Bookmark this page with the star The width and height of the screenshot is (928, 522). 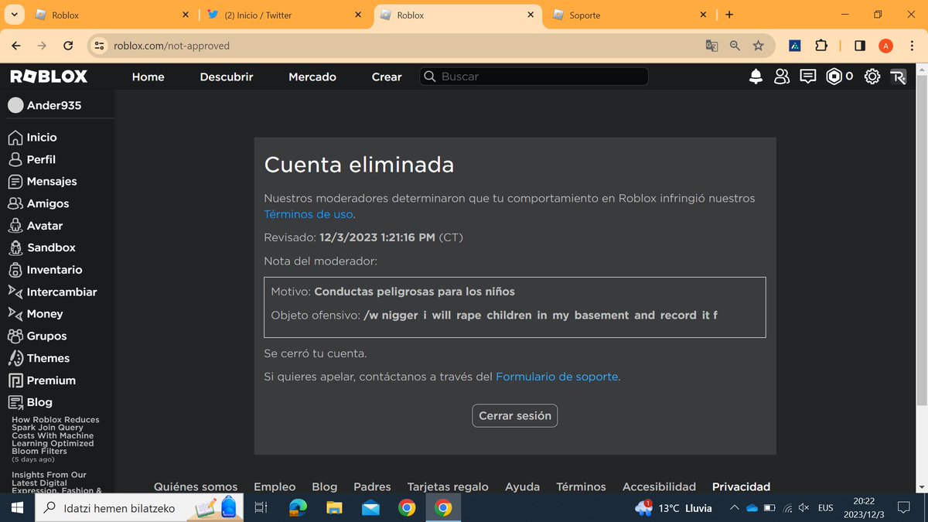tap(758, 46)
